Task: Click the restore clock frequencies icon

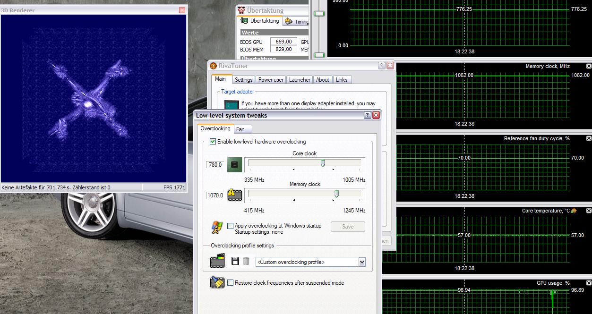Action: (217, 282)
